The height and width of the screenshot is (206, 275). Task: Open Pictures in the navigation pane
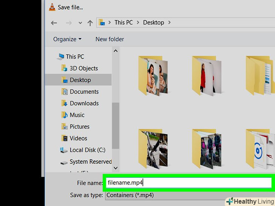[79, 127]
